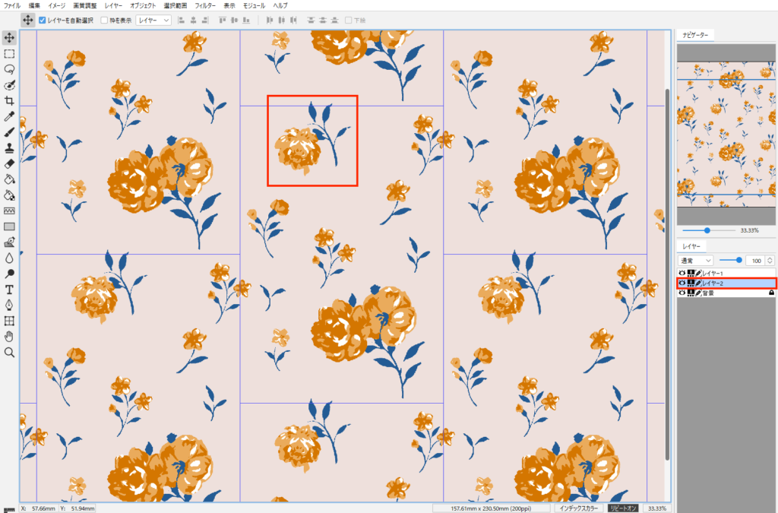Toggle the pencil edit icon on レイヤー2
This screenshot has width=778, height=513.
point(698,283)
